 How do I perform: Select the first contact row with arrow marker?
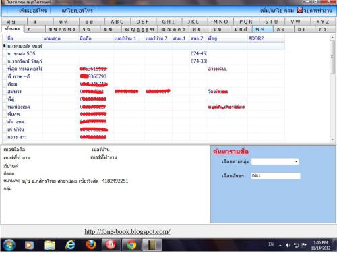point(144,46)
